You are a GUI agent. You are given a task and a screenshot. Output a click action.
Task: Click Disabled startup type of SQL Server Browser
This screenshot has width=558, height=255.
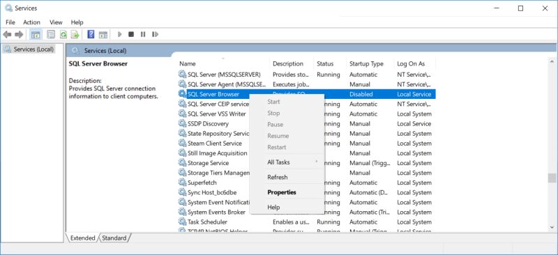pos(361,94)
